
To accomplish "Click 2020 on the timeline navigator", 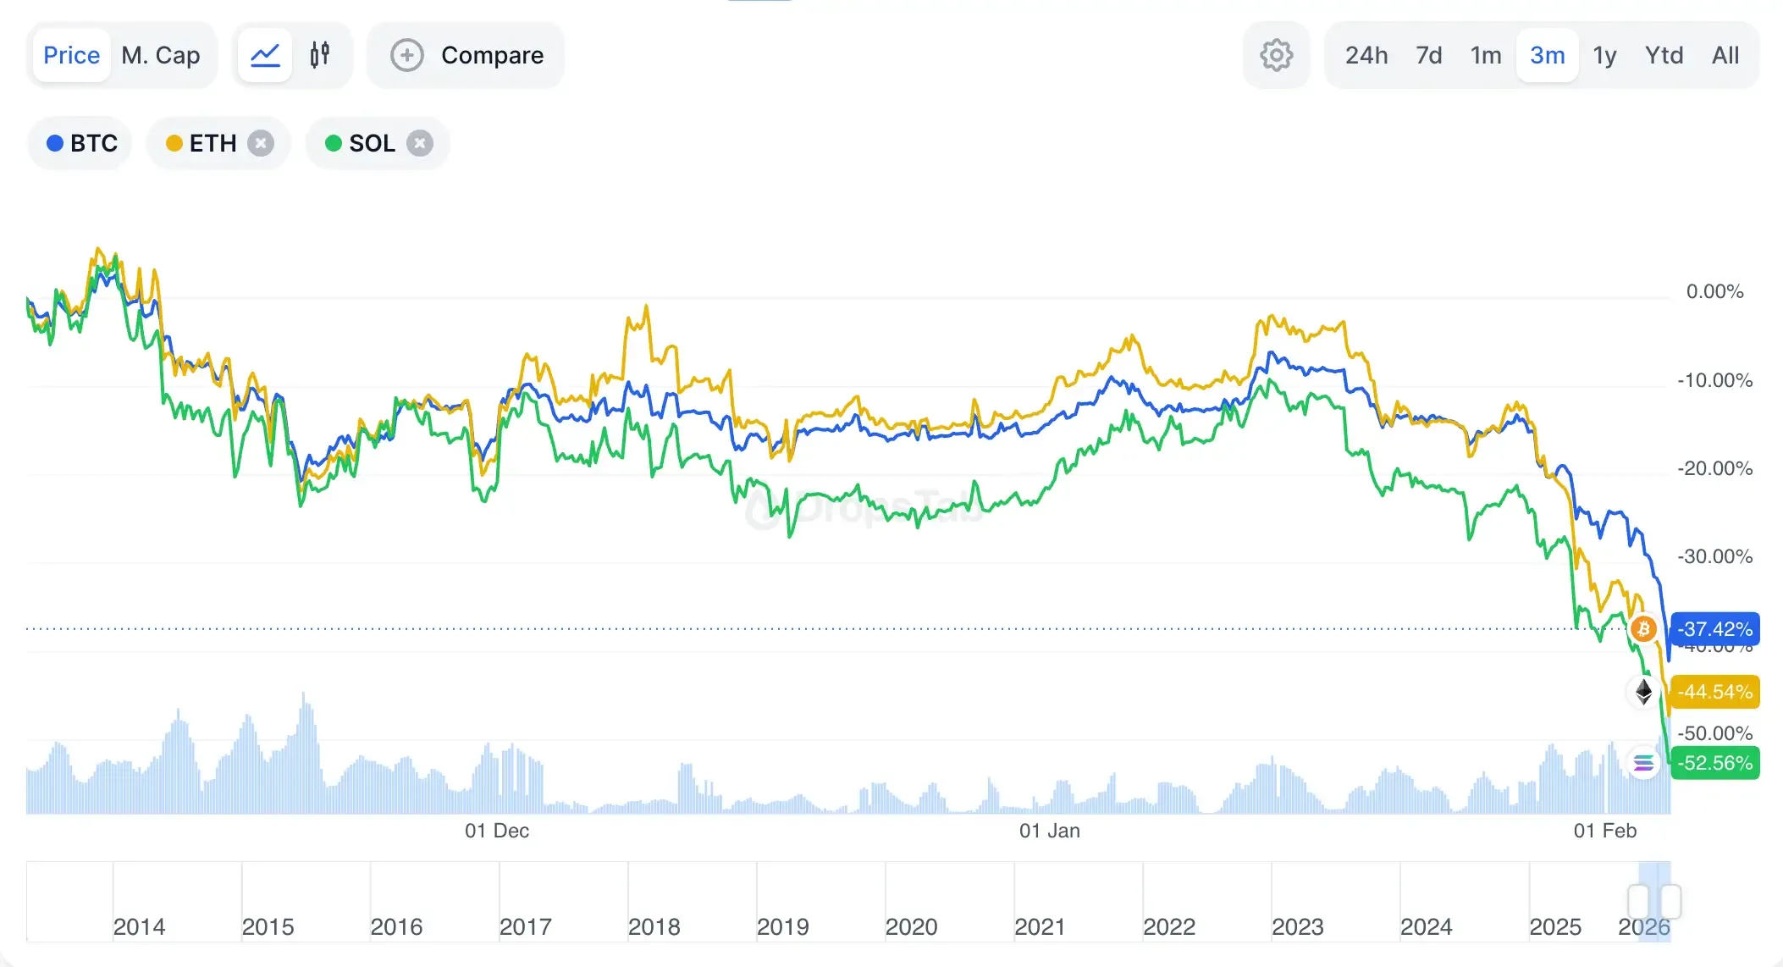I will pos(911,926).
